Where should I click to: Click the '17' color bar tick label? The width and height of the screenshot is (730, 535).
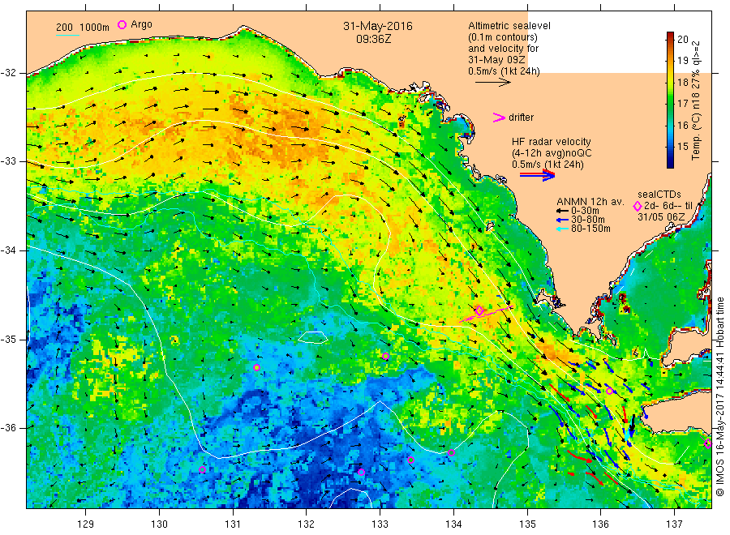(x=682, y=103)
